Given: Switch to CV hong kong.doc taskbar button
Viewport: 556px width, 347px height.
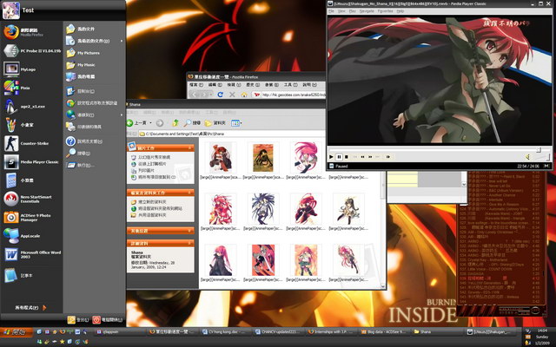Looking at the screenshot, I should pyautogui.click(x=226, y=332).
